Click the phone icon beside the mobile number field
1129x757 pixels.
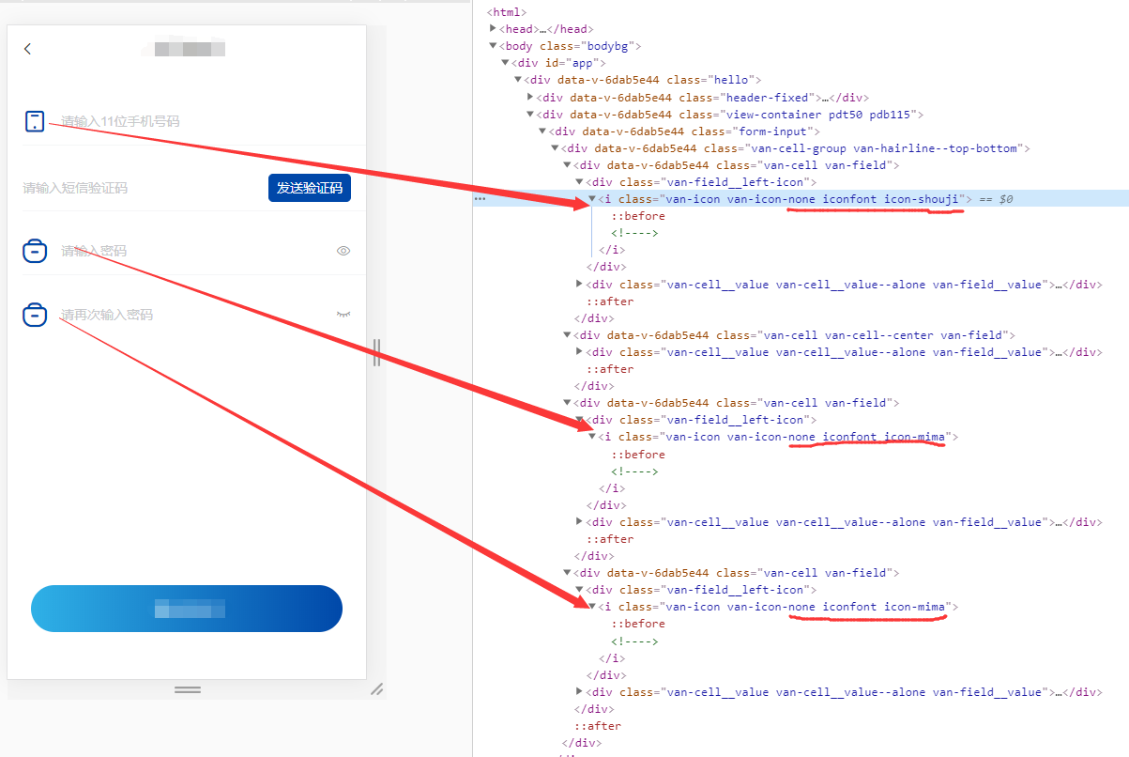[35, 121]
